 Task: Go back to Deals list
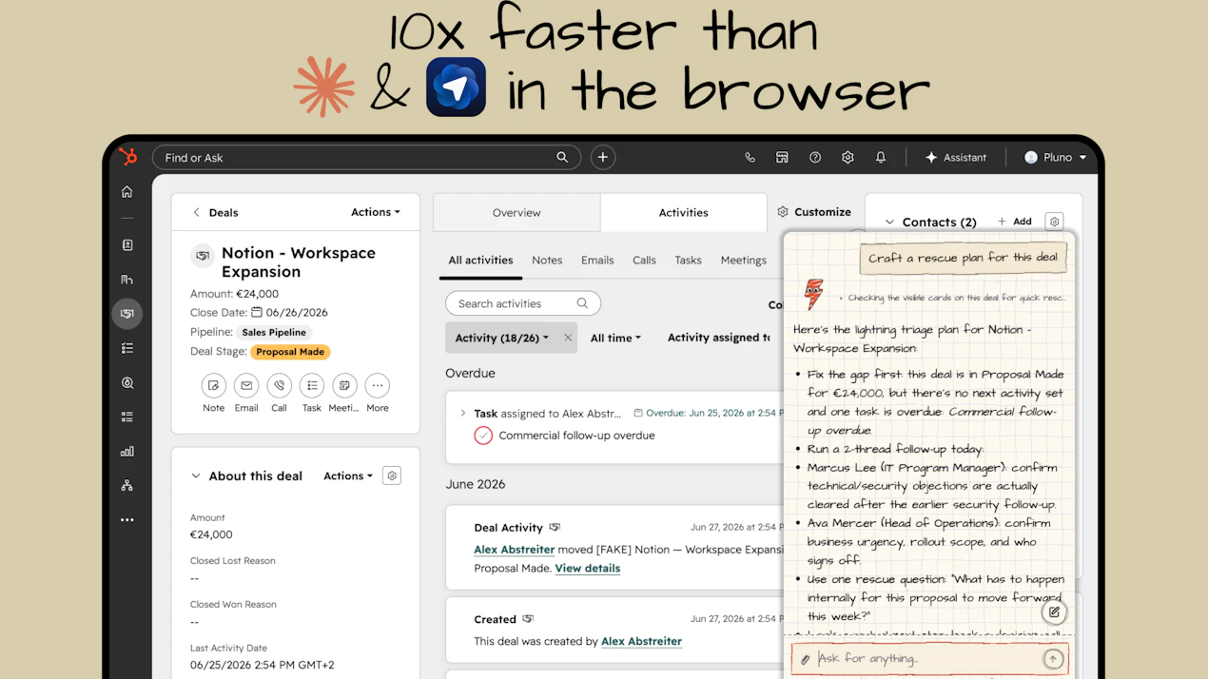215,212
